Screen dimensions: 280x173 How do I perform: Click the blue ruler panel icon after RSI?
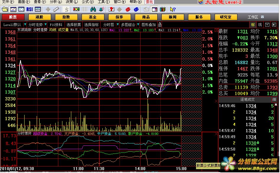(38, 9)
